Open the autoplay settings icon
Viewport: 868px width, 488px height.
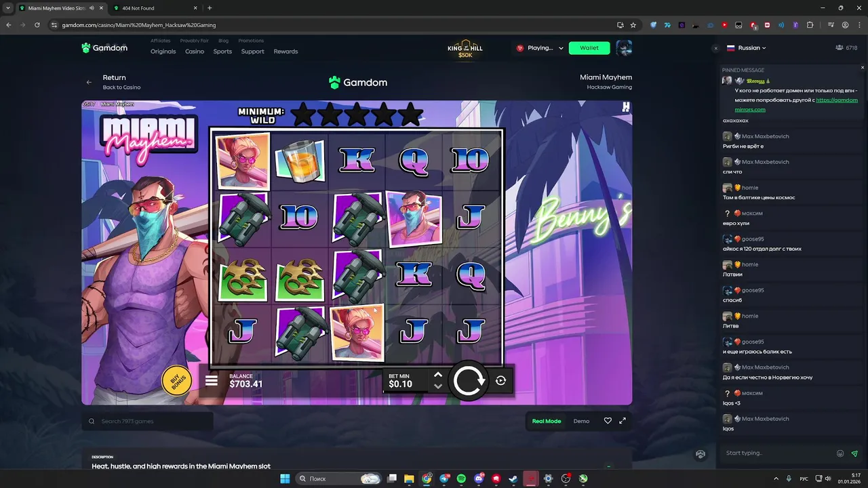500,381
